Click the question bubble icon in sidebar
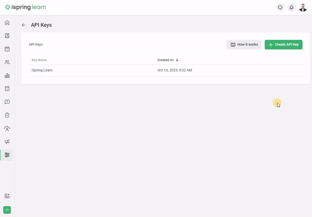Screen dimensions: 312x217 tap(7, 102)
